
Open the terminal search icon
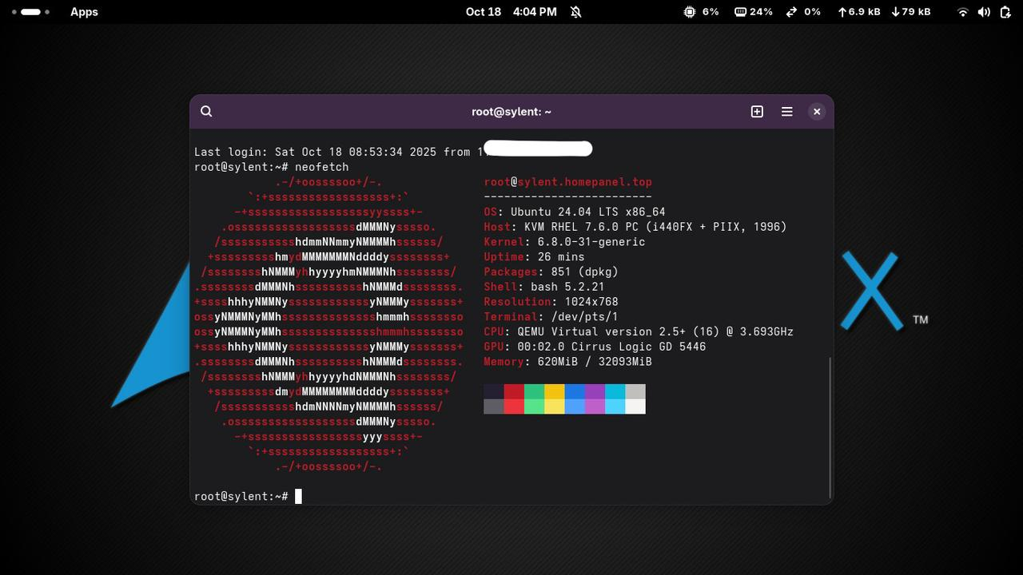coord(206,112)
